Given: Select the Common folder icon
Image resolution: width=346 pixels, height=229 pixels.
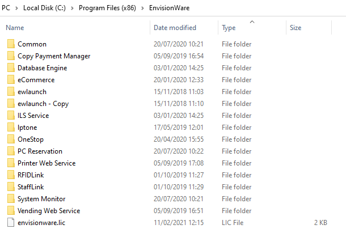Looking at the screenshot, I should 11,44.
